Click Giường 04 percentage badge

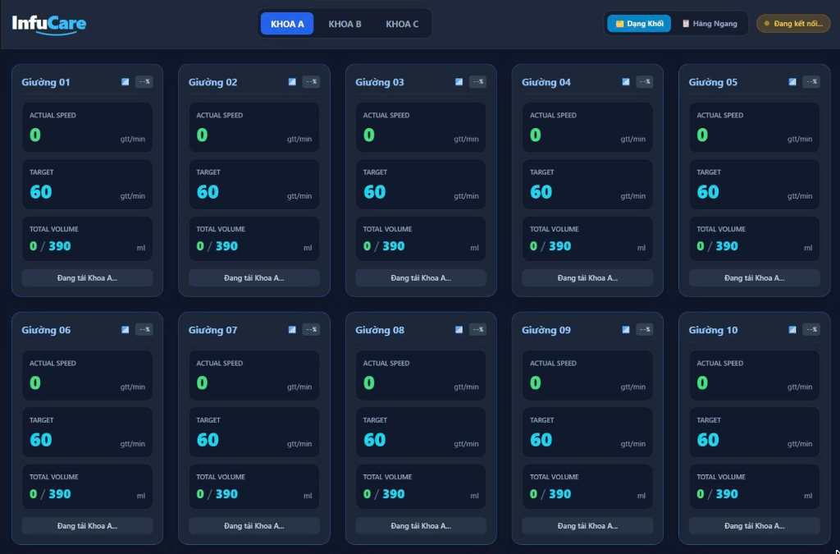[x=645, y=82]
